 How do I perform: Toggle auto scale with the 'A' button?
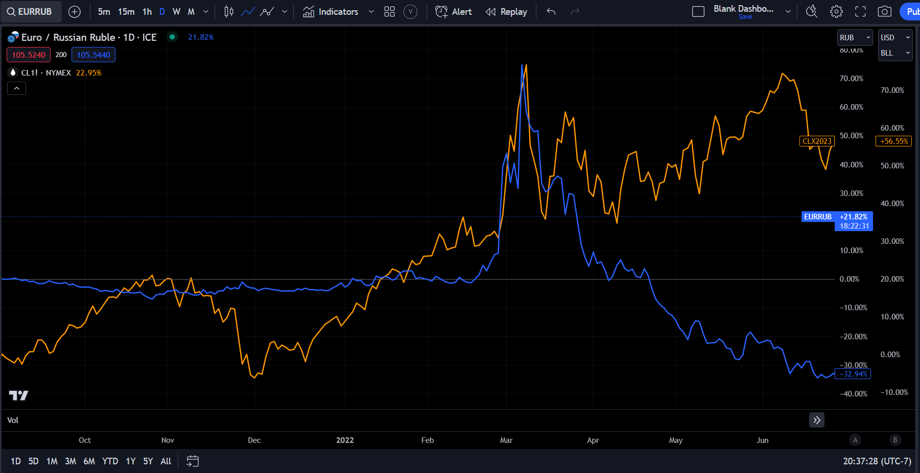855,439
